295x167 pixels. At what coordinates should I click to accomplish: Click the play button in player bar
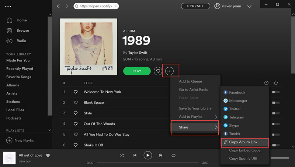[148, 155]
